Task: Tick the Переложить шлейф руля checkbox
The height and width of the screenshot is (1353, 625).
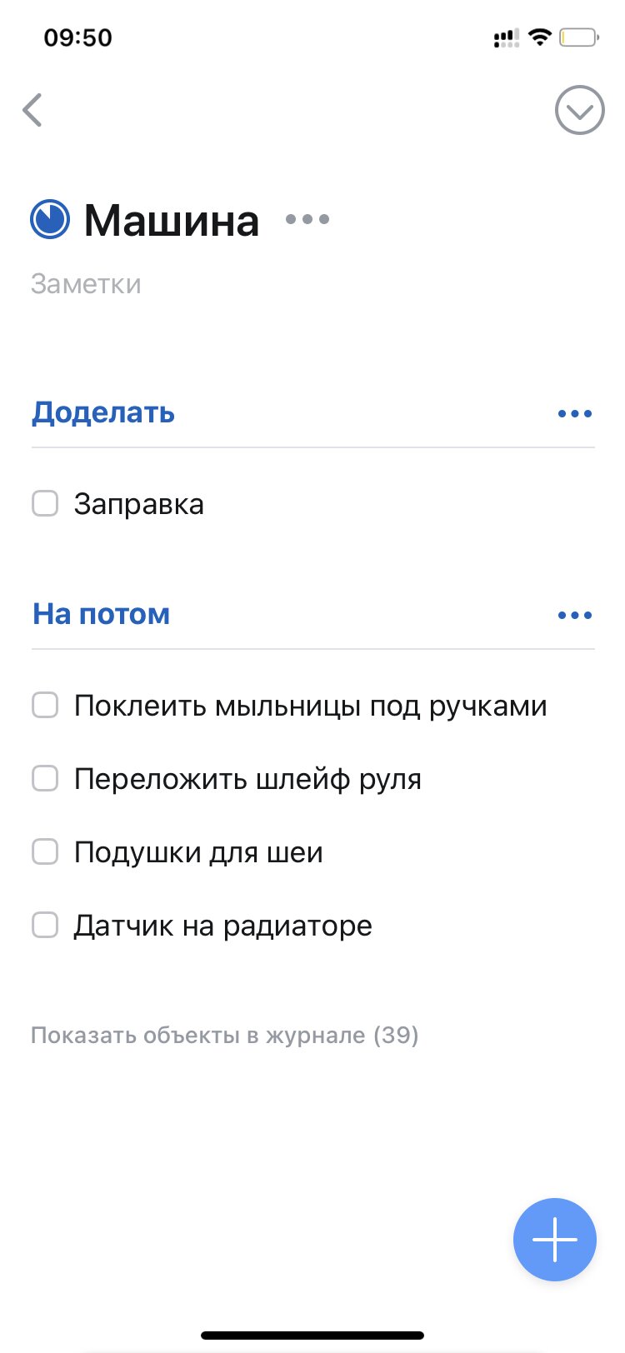Action: pos(45,778)
